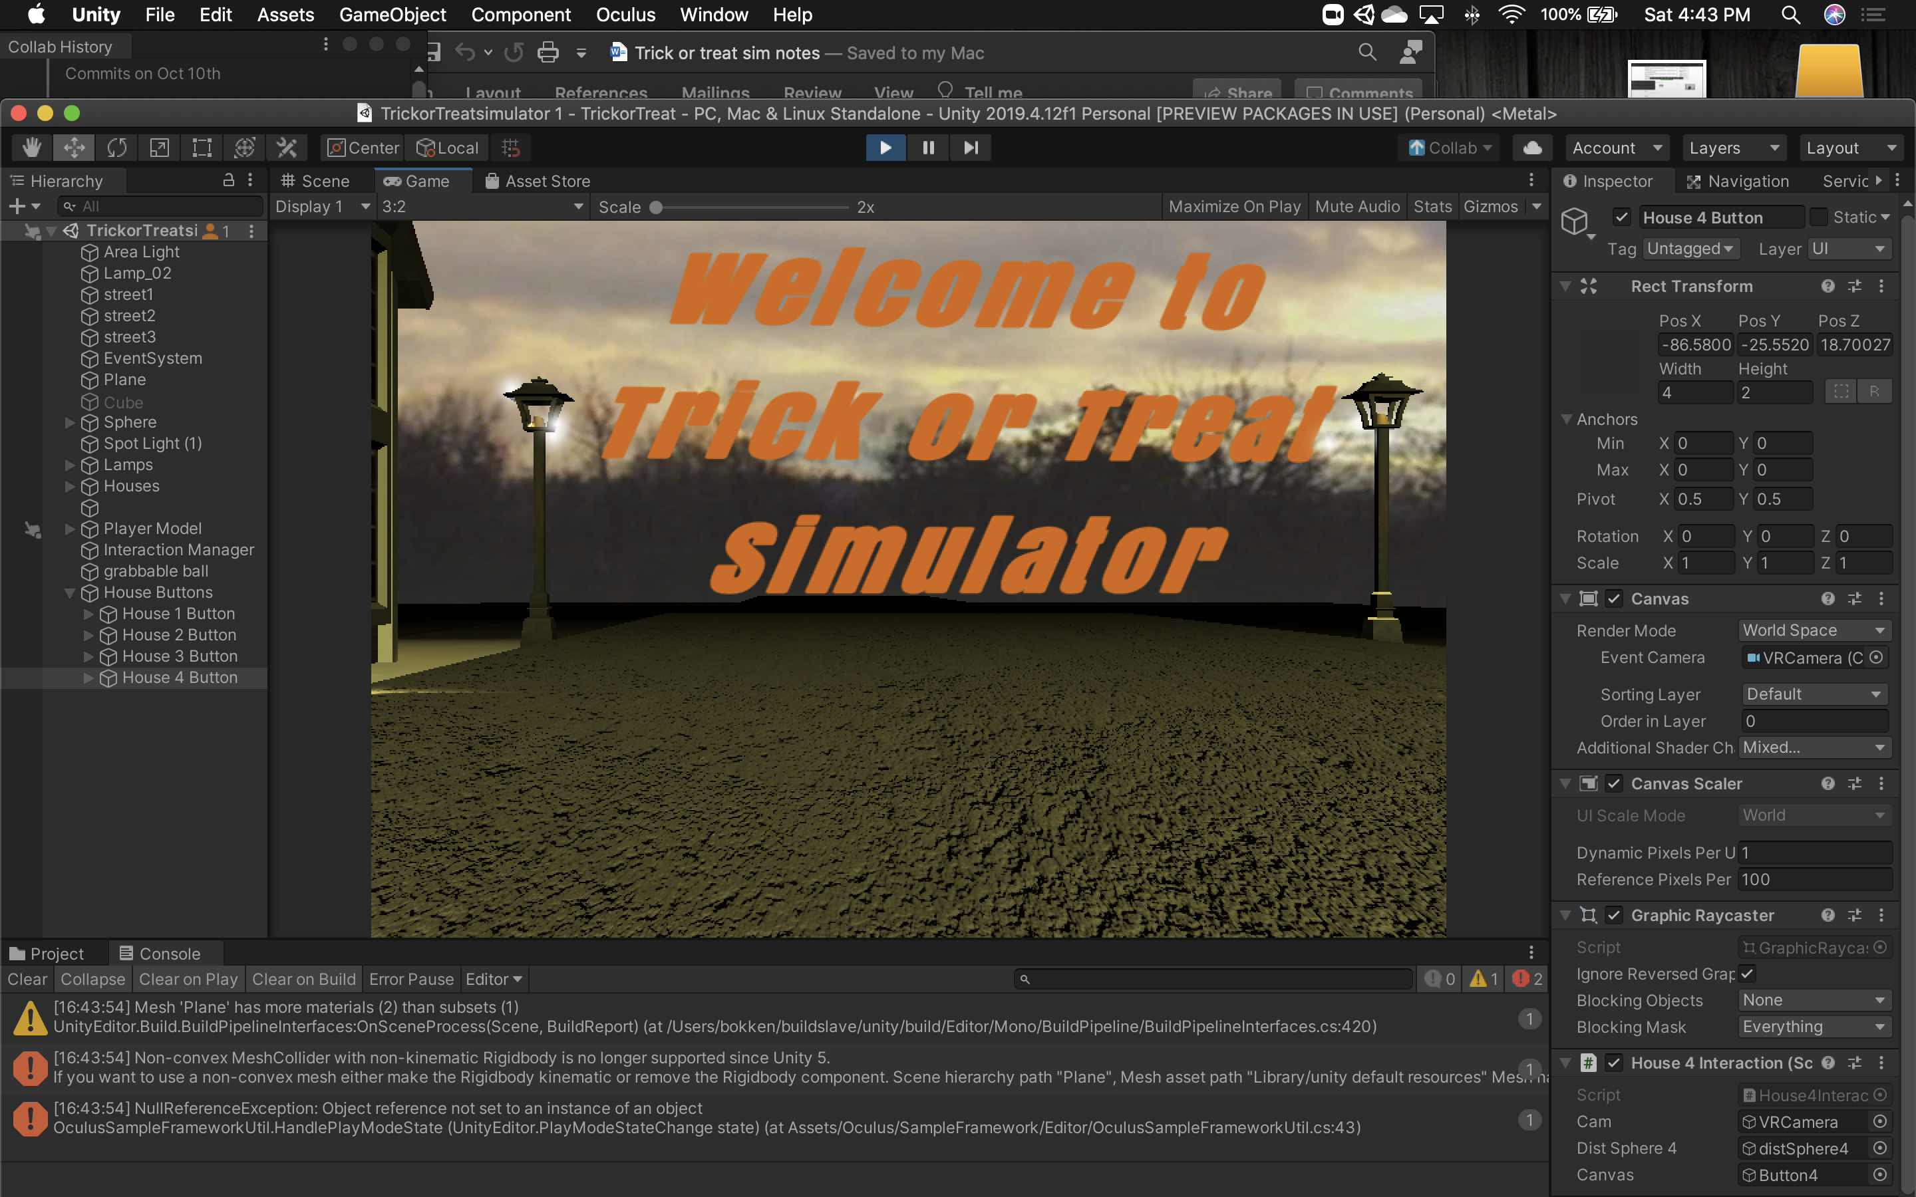Switch to the Scene tab
The image size is (1916, 1197).
point(315,182)
